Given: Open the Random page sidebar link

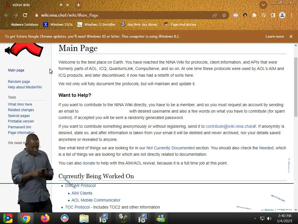Looking at the screenshot, I should click(19, 82).
